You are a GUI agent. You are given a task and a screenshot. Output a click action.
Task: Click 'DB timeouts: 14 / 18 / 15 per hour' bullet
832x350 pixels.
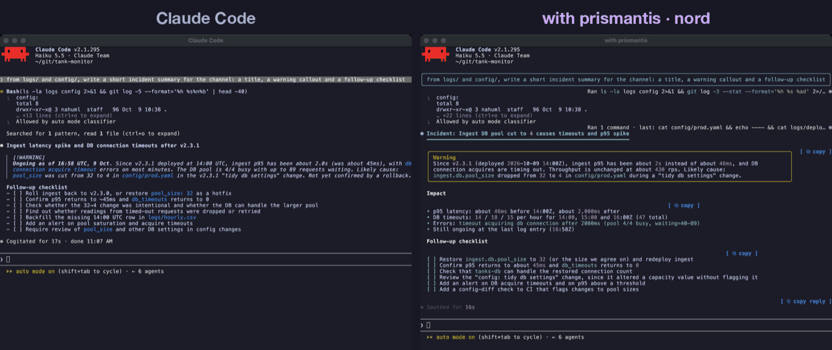coord(547,217)
